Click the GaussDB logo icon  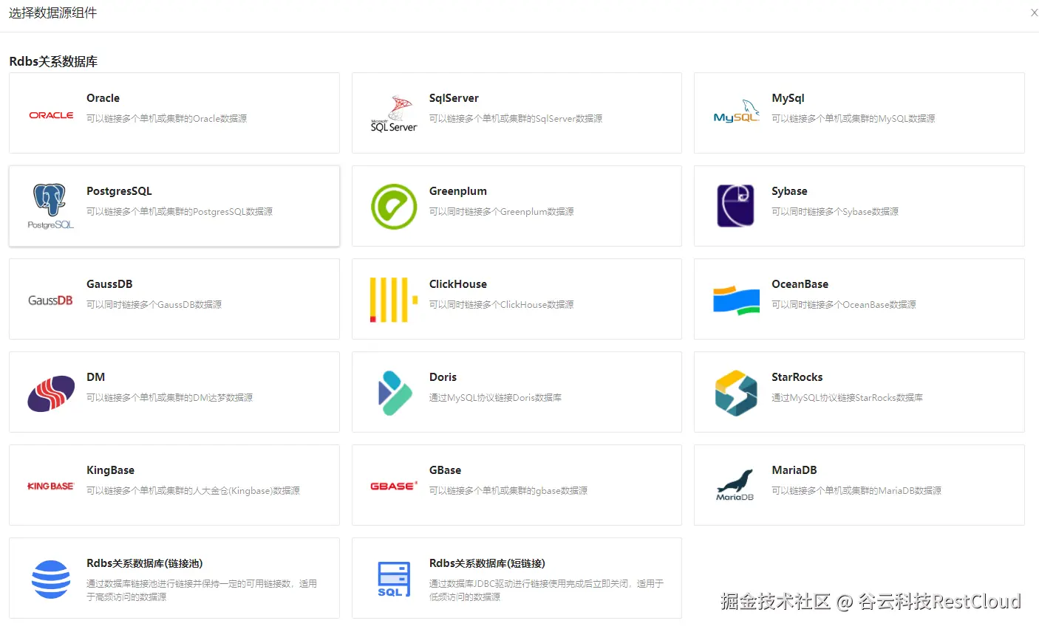[51, 300]
